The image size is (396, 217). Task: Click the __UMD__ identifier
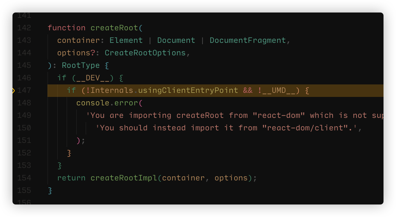pyautogui.click(x=279, y=90)
